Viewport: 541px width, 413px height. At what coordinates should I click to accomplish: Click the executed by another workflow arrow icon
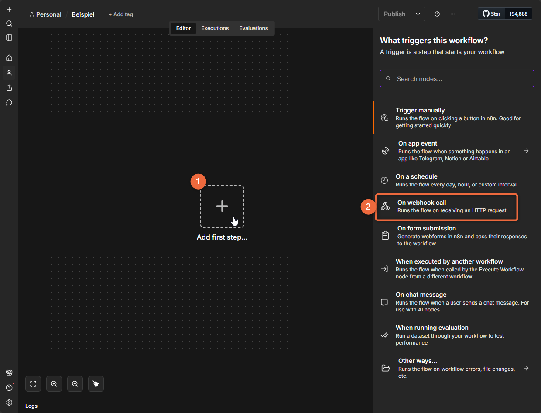(x=384, y=269)
